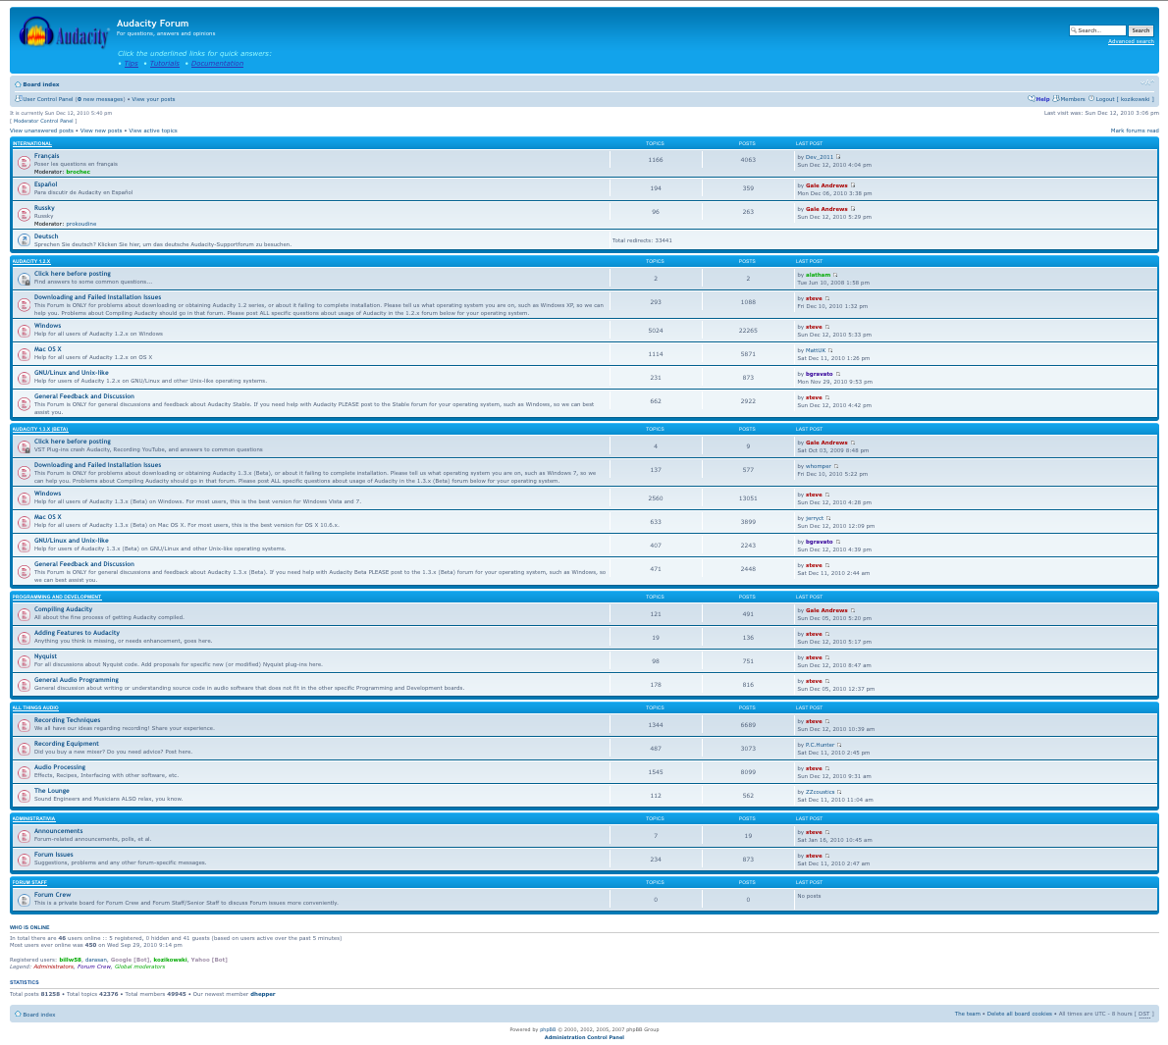Open the Members list
The height and width of the screenshot is (1045, 1168).
1072,99
